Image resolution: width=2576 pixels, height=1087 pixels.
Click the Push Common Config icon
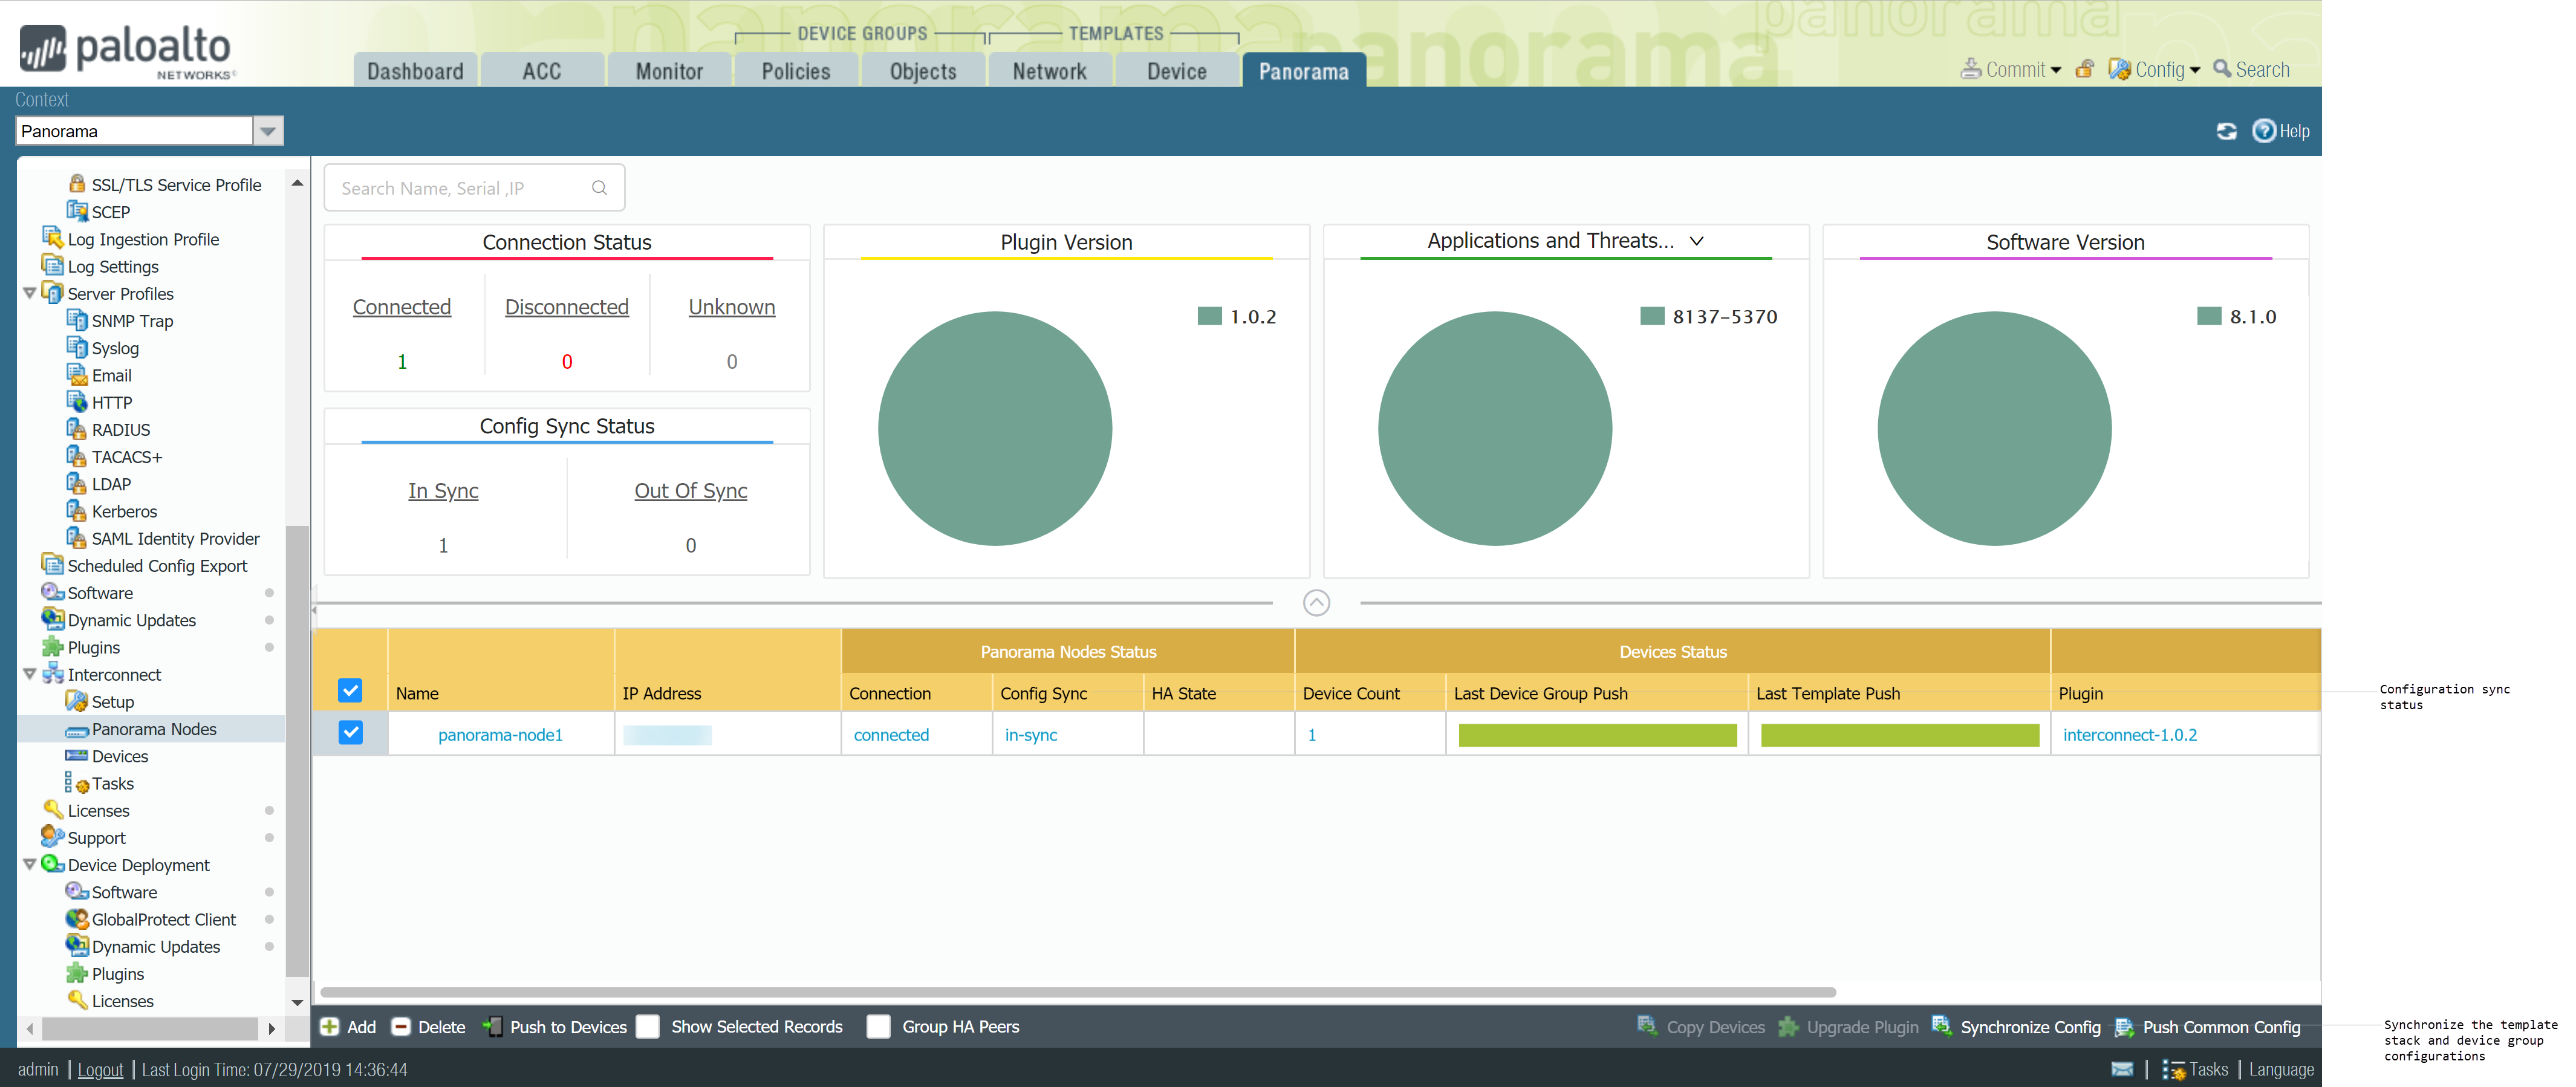[2124, 1027]
